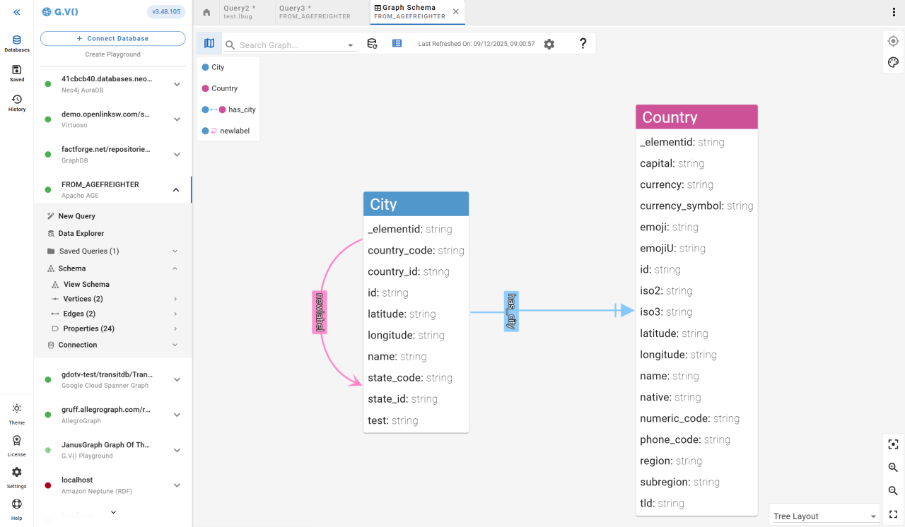Open the Tree Layout dropdown
The image size is (905, 527).
824,516
